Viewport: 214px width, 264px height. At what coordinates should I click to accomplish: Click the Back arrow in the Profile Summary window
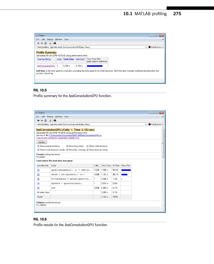point(38,43)
